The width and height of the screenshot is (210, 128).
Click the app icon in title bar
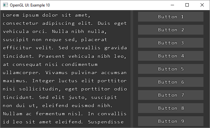(x=5, y=5)
